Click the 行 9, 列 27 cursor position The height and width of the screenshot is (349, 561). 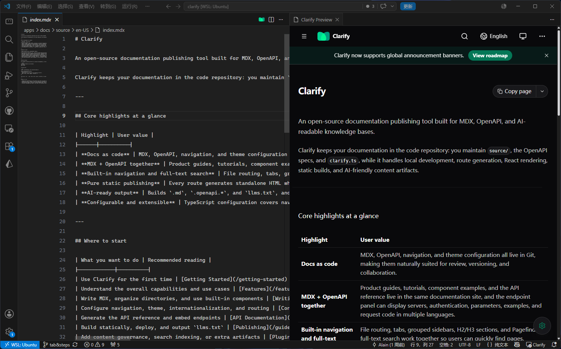click(422, 345)
